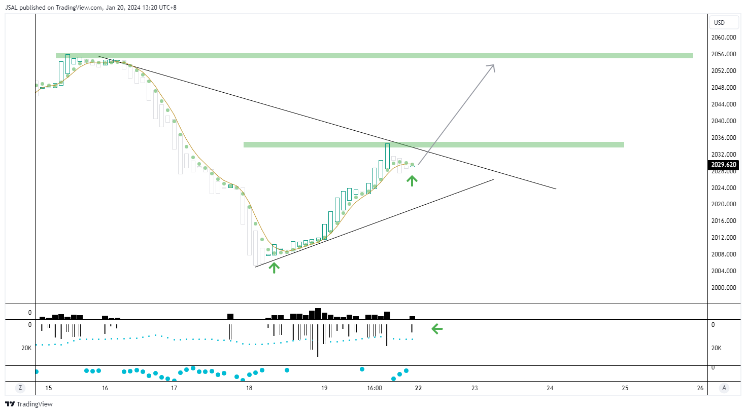Click the 2040.000 price axis label
The image size is (746, 413).
pyautogui.click(x=724, y=121)
